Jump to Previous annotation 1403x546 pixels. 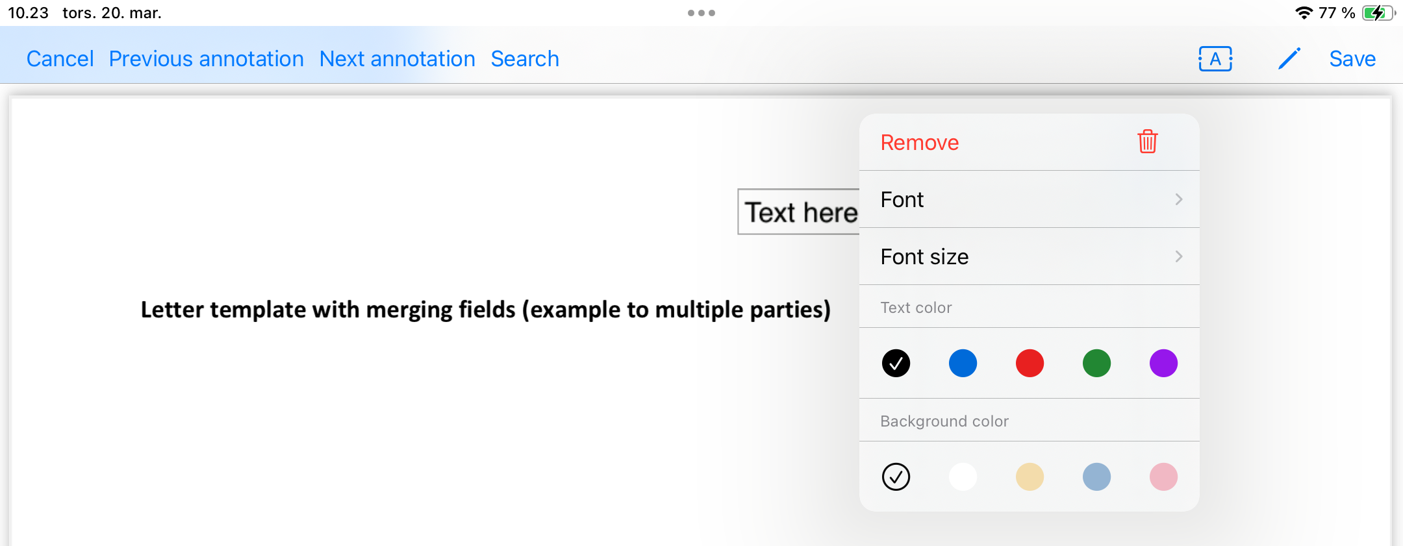click(x=206, y=59)
